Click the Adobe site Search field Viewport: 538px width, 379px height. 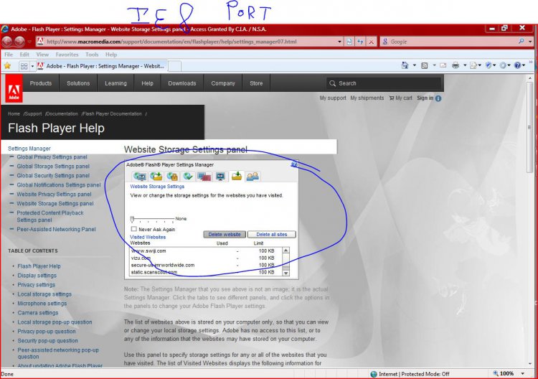coord(383,83)
